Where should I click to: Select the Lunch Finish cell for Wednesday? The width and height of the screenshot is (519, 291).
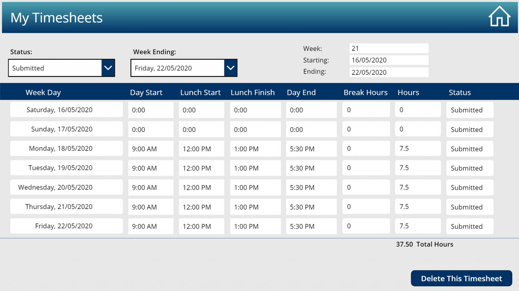(x=255, y=187)
